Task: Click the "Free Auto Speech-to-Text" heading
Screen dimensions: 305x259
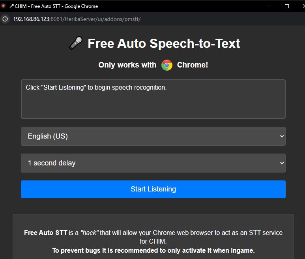Action: point(164,43)
